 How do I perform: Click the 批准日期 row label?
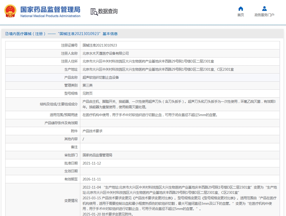[71, 163]
